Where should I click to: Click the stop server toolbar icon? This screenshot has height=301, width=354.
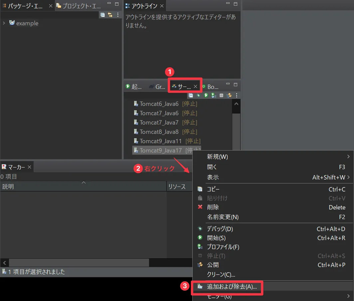coord(222,95)
